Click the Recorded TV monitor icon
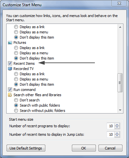 click(x=10, y=69)
